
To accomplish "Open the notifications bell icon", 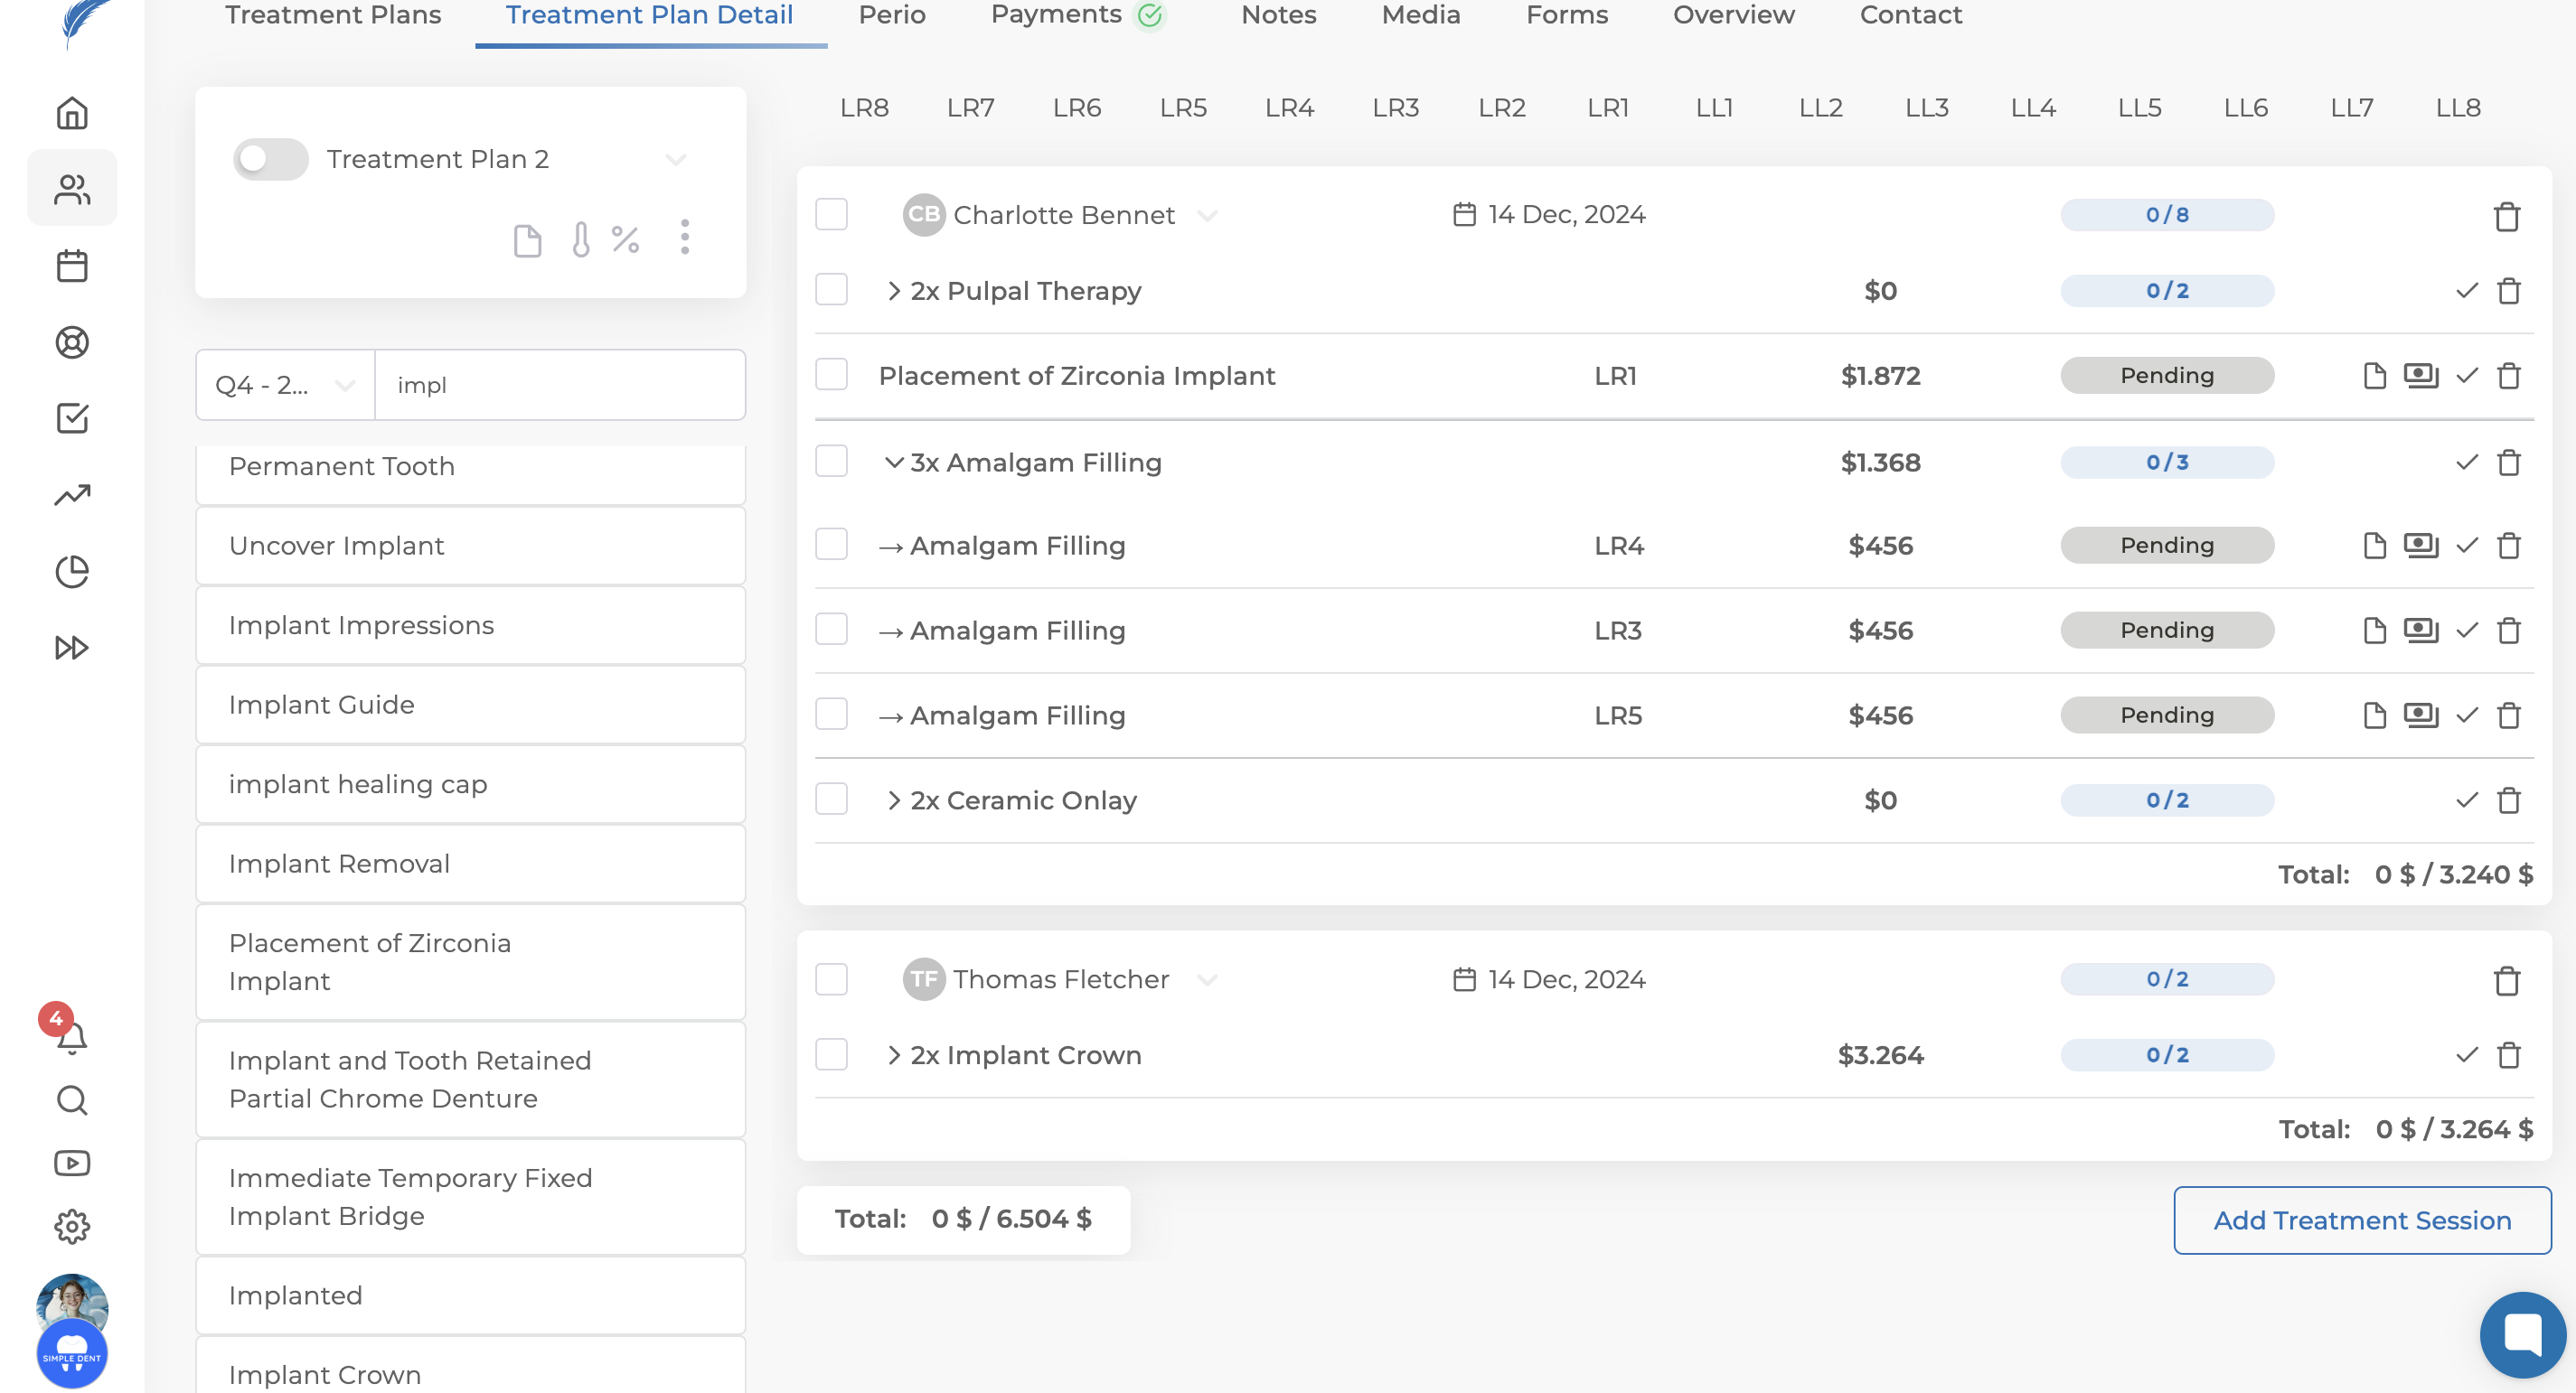I will click(x=72, y=1038).
